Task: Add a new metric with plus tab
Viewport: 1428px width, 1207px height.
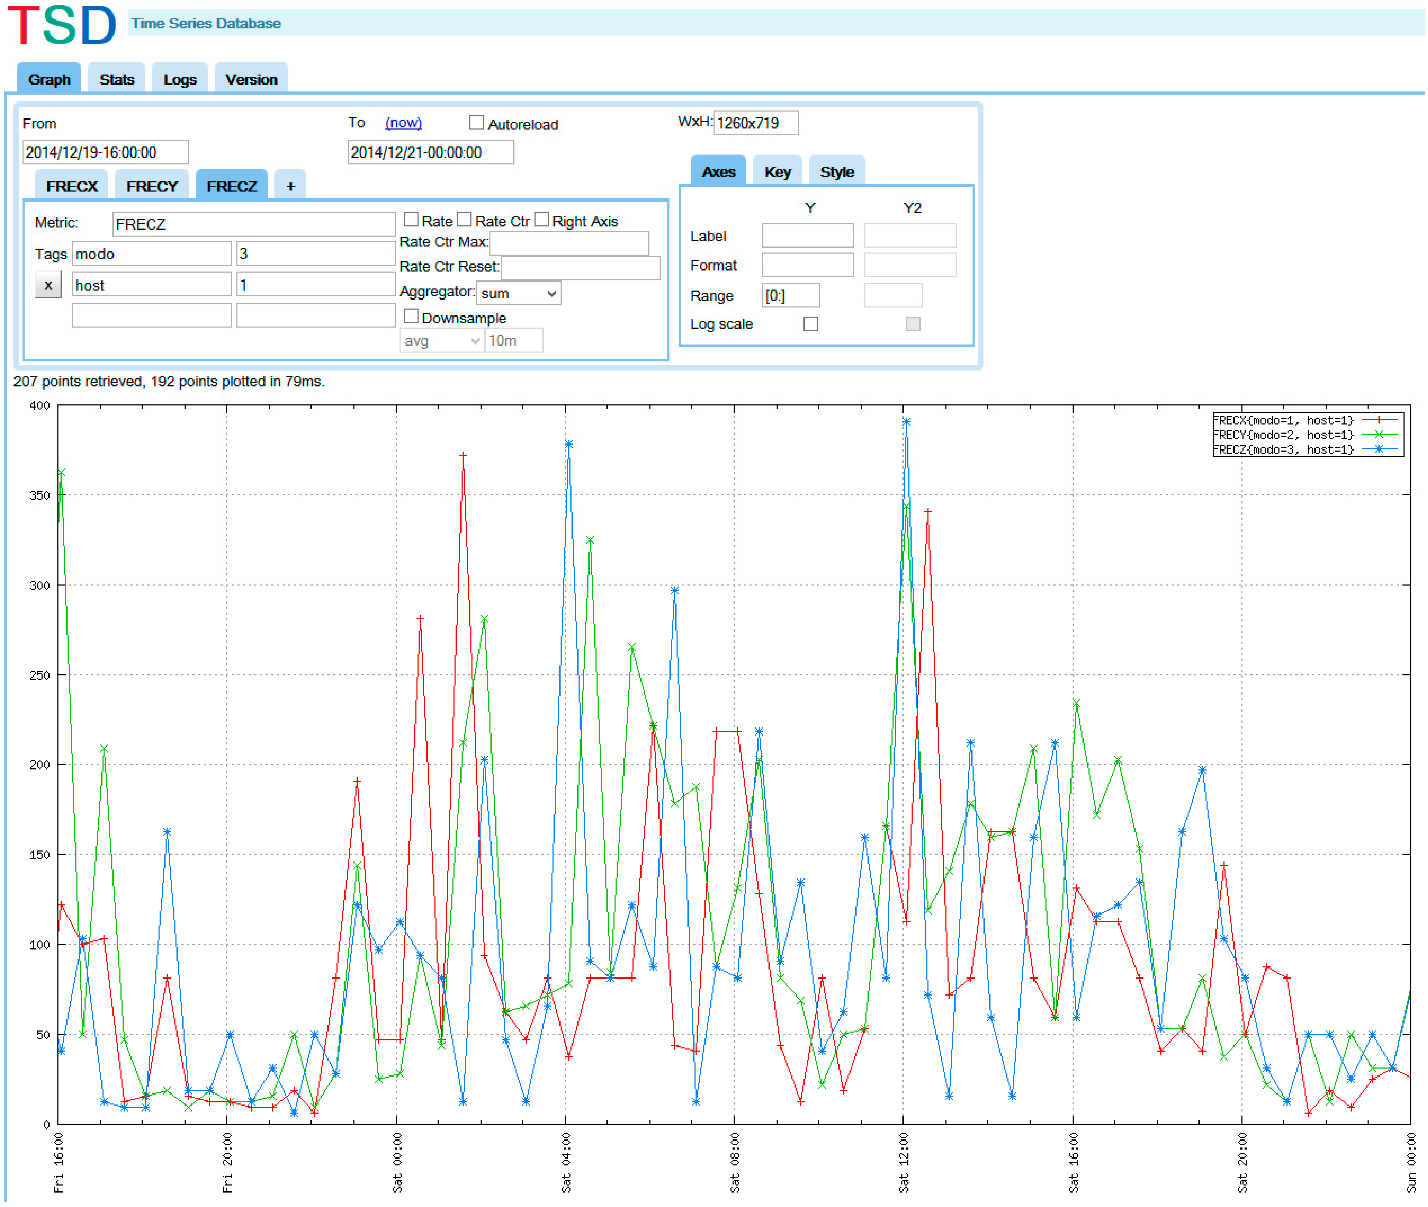Action: [290, 186]
